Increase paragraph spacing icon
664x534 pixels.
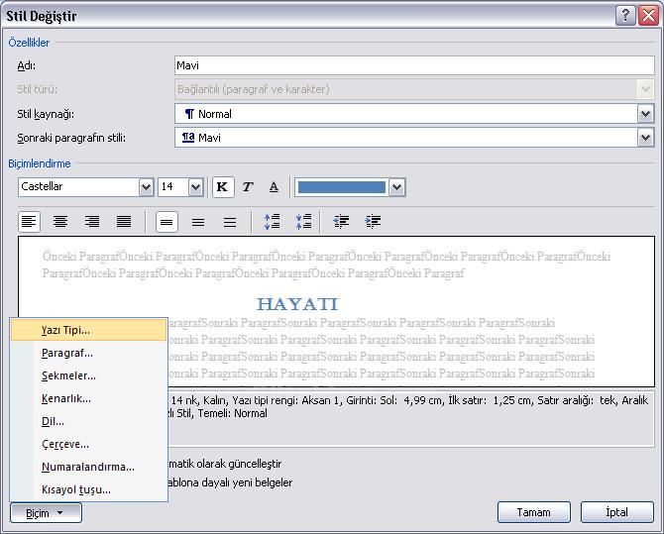pyautogui.click(x=273, y=222)
